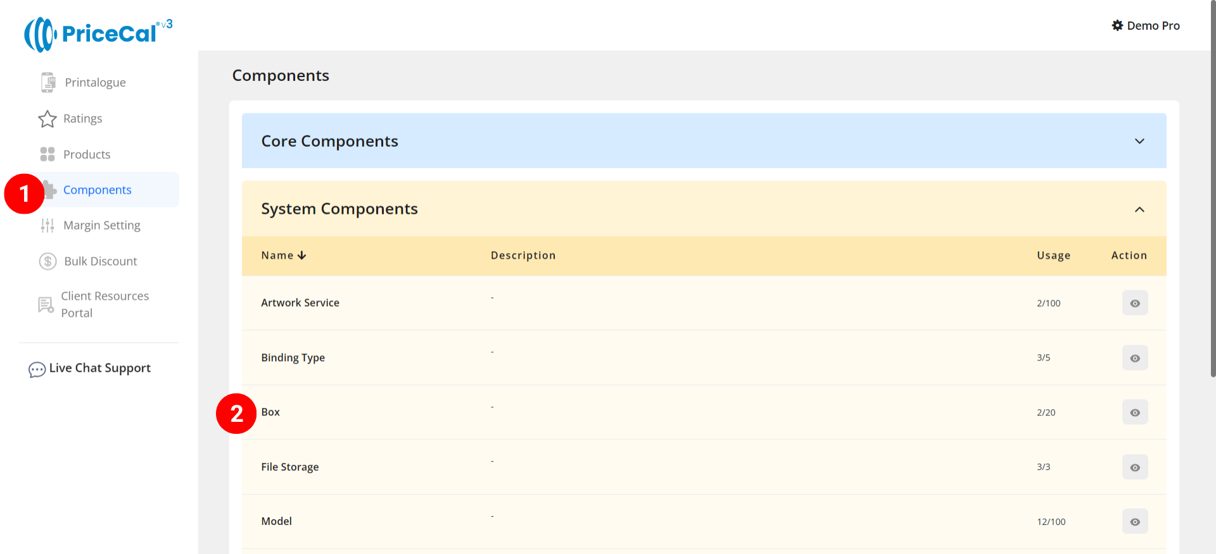This screenshot has height=554, width=1216.
Task: Click the Printalogue phone icon
Action: pyautogui.click(x=47, y=82)
